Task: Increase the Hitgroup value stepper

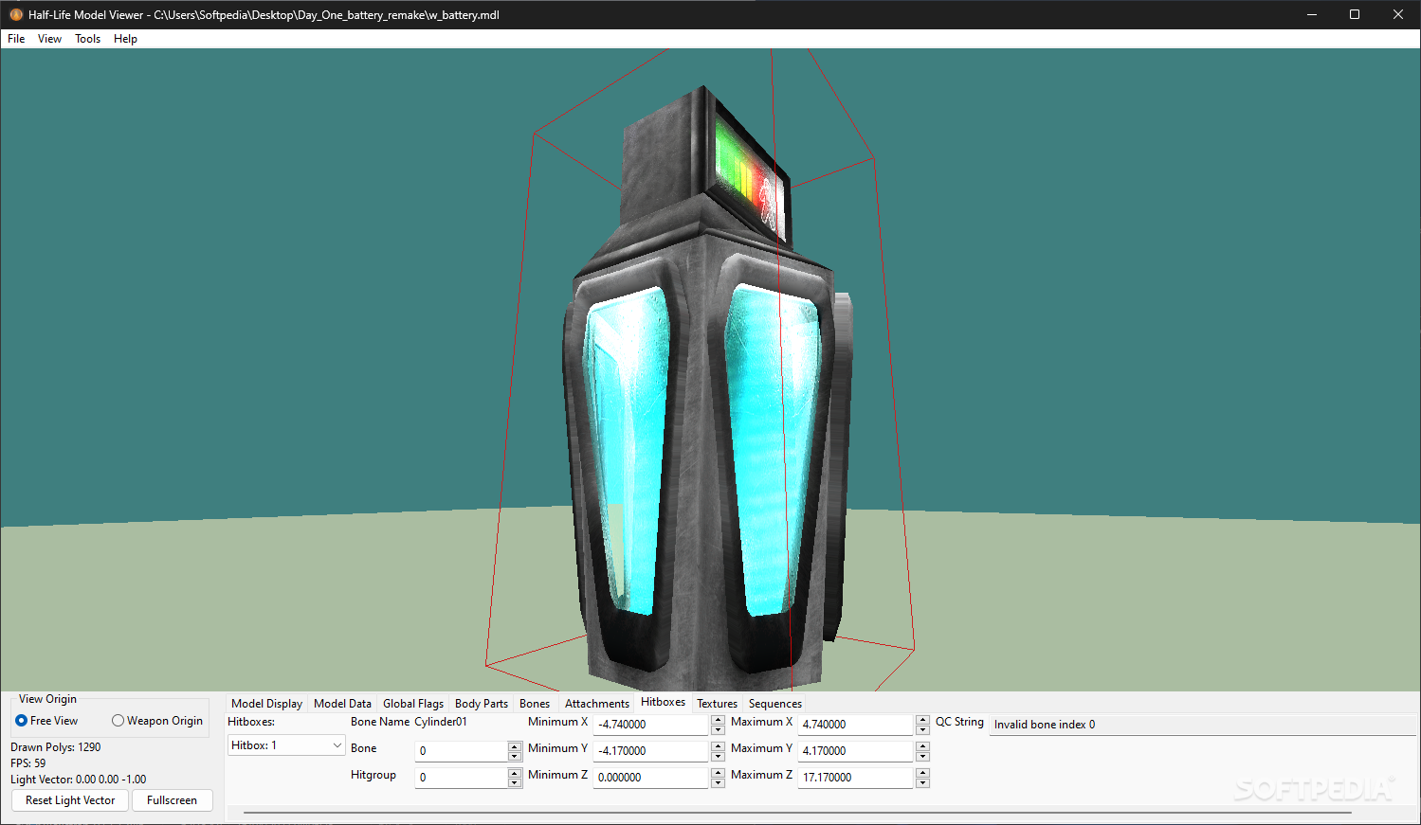Action: click(x=515, y=772)
